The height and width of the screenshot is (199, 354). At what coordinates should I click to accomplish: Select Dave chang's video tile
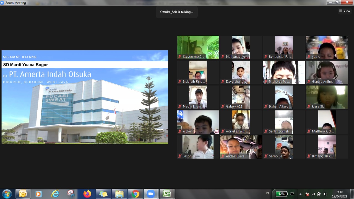(241, 72)
